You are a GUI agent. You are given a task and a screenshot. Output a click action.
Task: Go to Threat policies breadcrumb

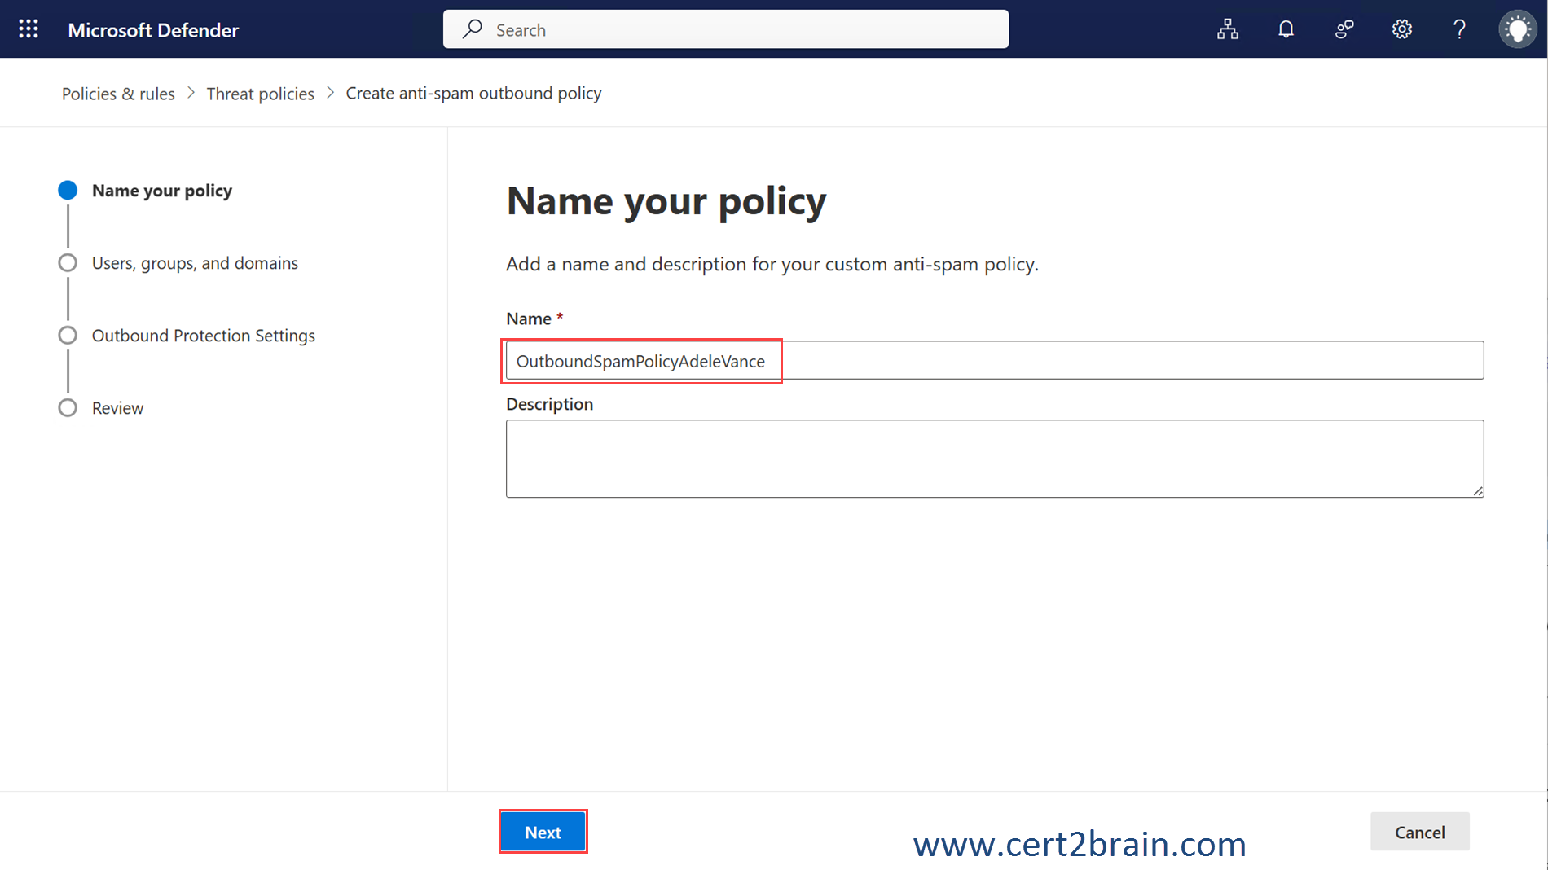tap(260, 94)
